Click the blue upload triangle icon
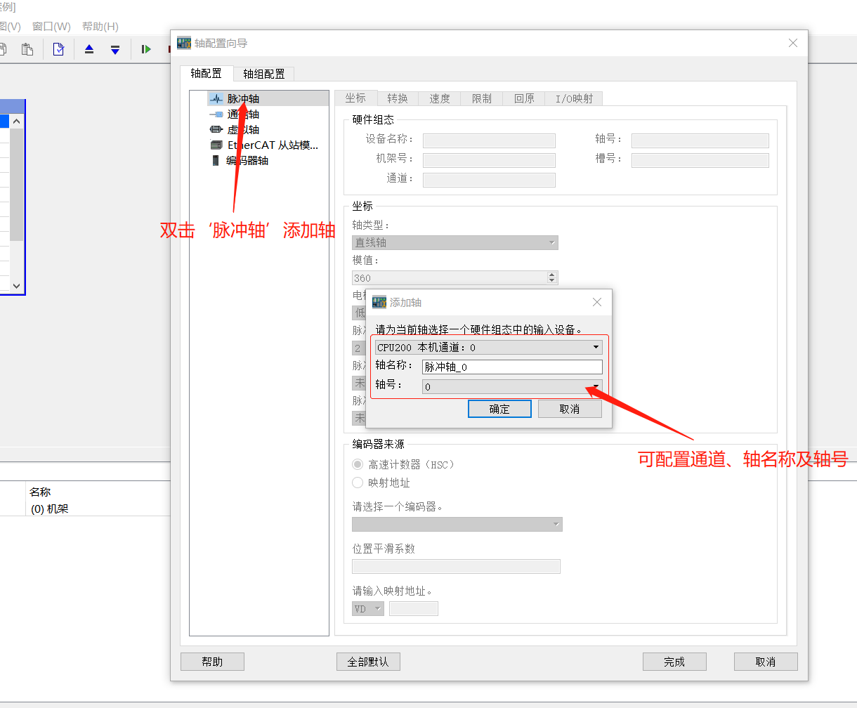 pyautogui.click(x=88, y=49)
